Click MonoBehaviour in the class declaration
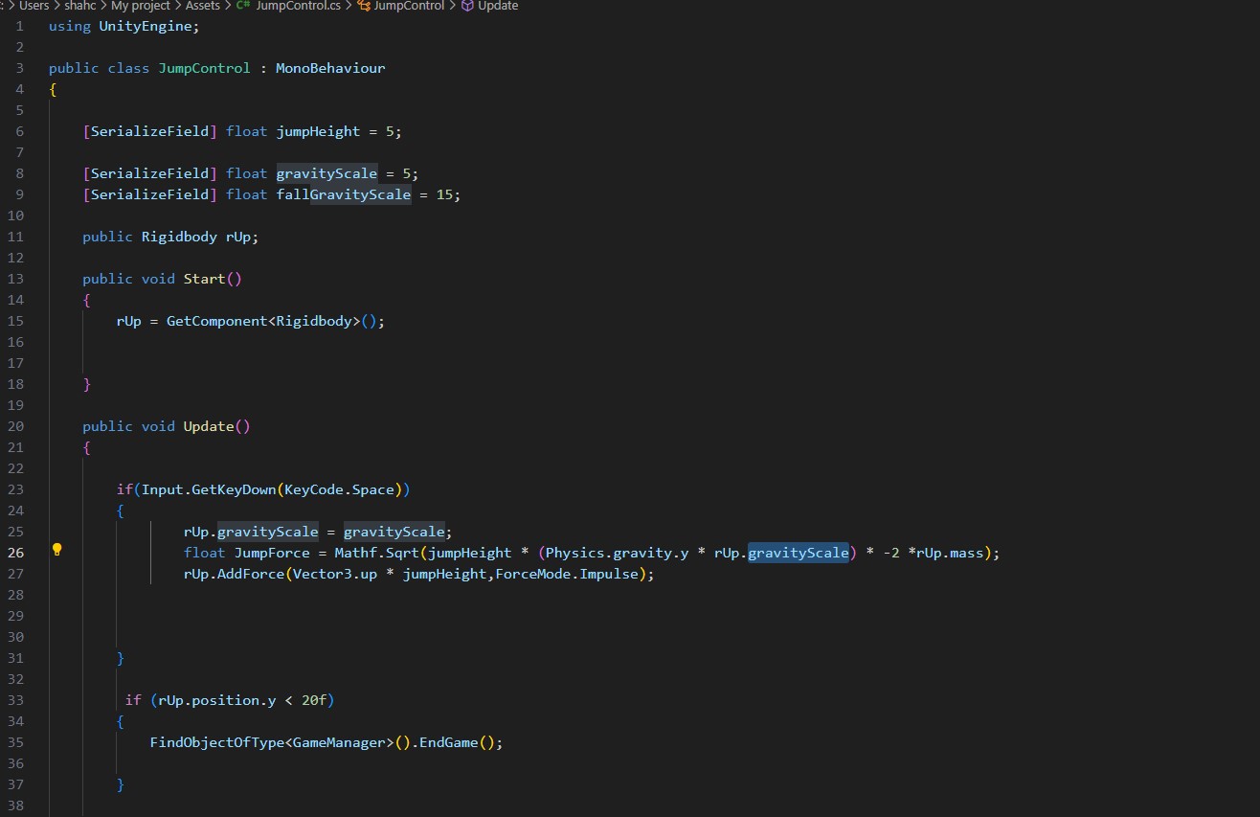The width and height of the screenshot is (1260, 817). (x=330, y=67)
